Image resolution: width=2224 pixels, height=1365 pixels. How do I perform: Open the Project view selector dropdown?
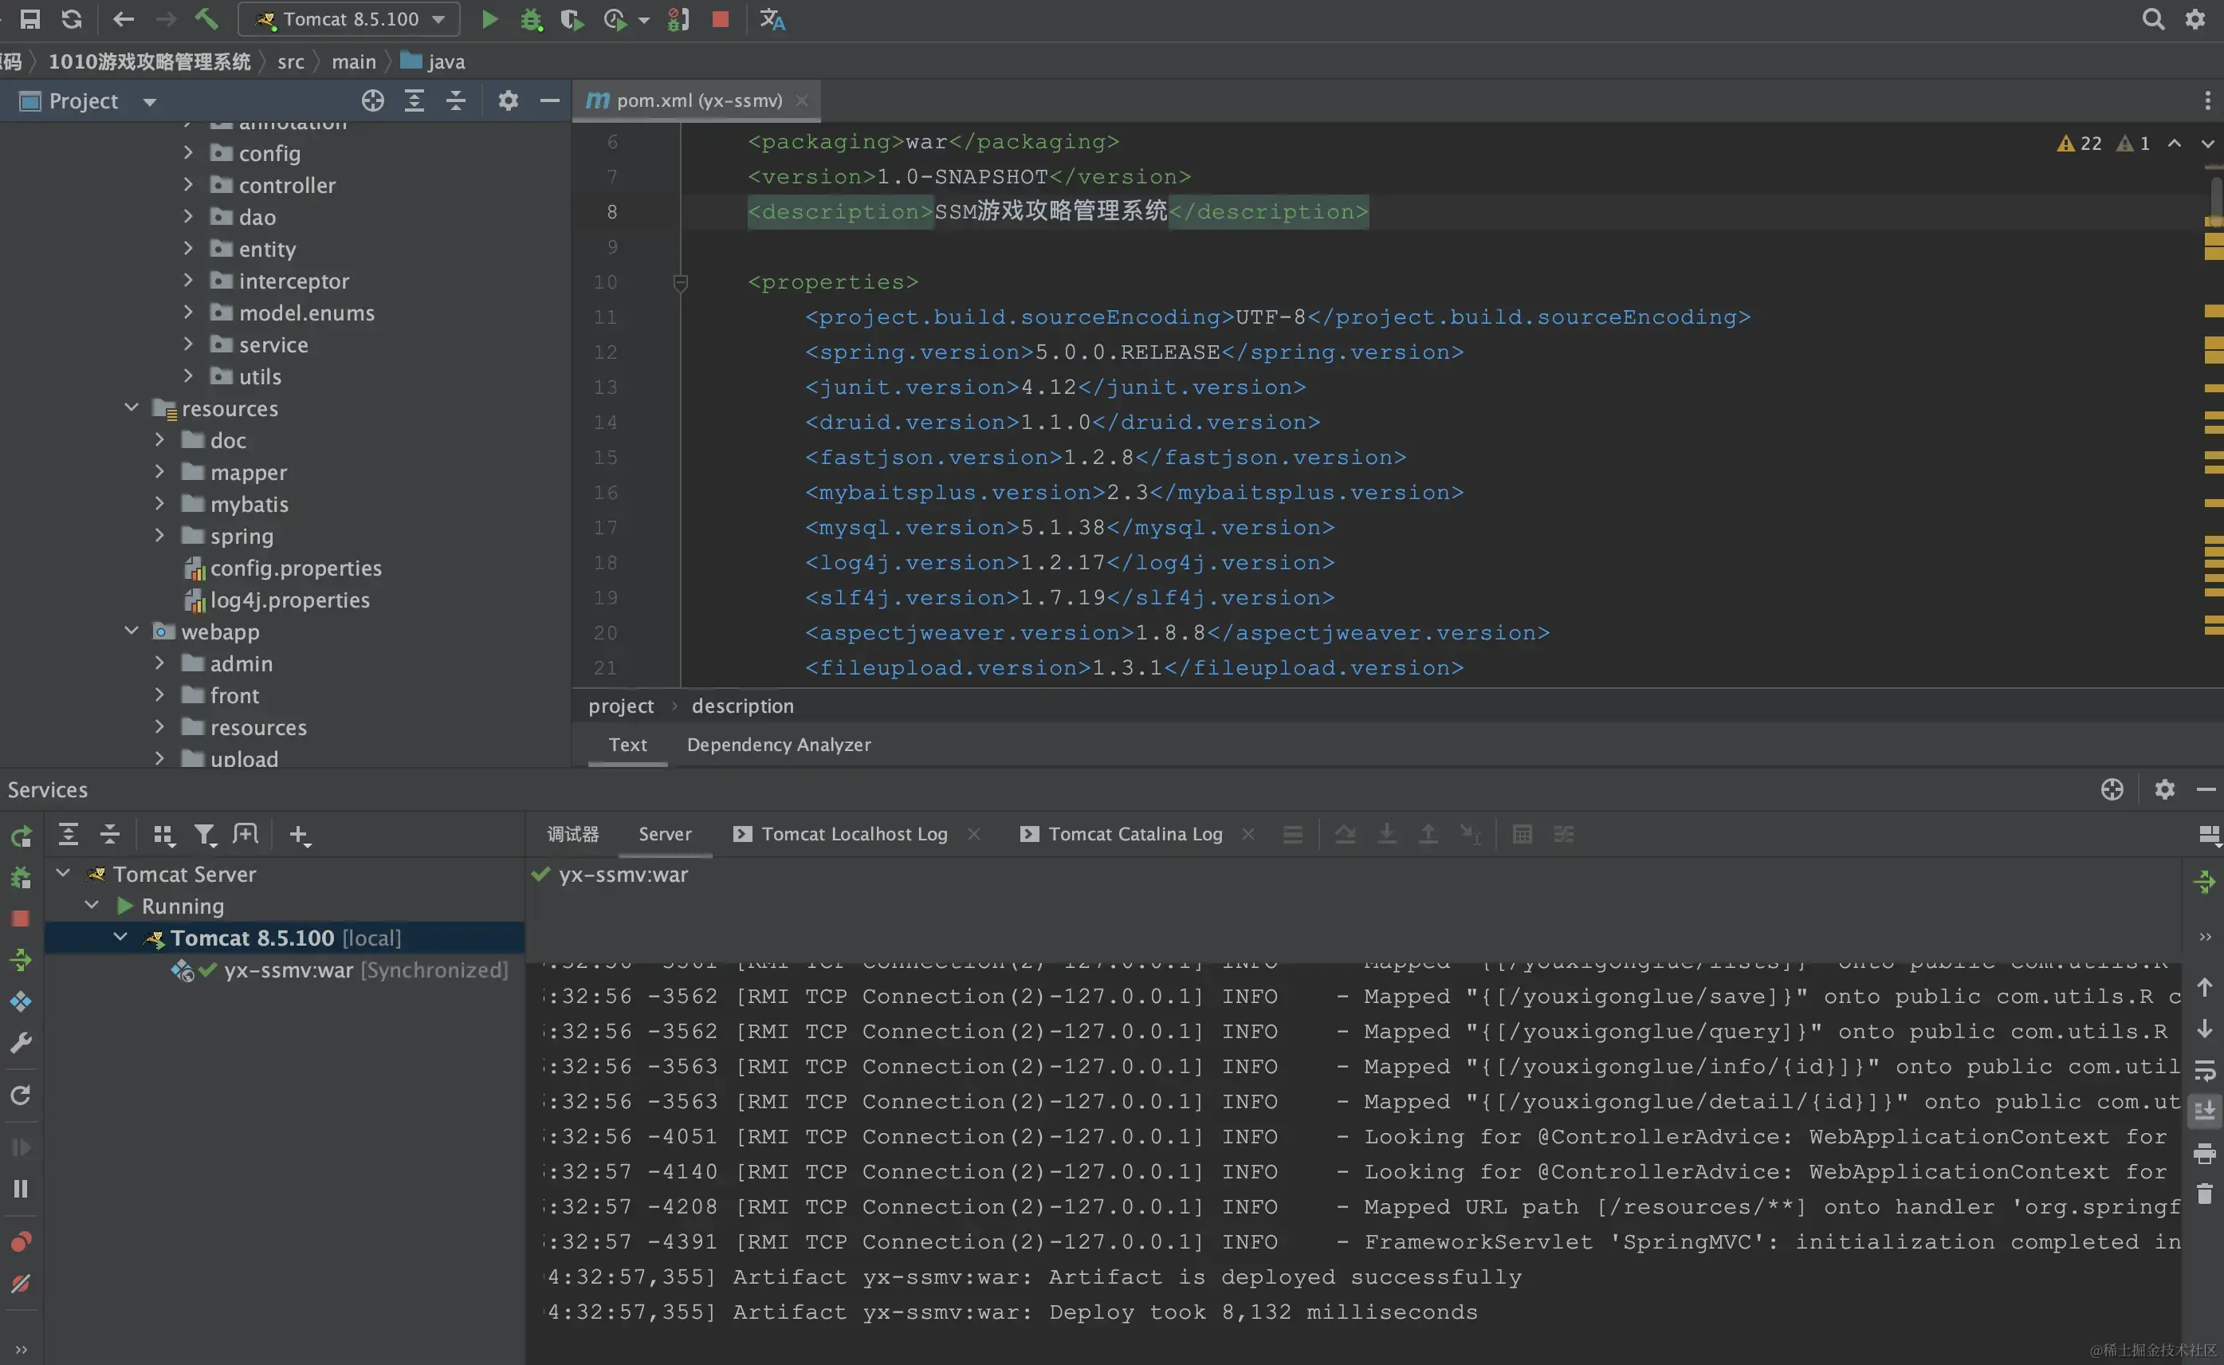point(150,101)
